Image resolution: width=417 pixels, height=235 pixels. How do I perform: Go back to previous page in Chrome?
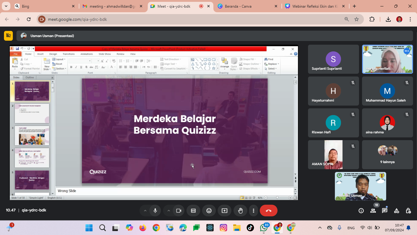7,19
